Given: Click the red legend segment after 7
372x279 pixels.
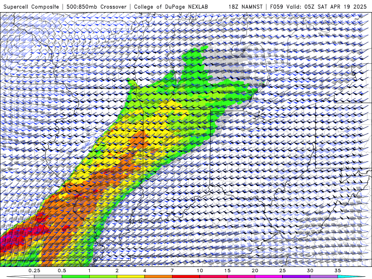Looking at the screenshot, I should tap(186, 277).
